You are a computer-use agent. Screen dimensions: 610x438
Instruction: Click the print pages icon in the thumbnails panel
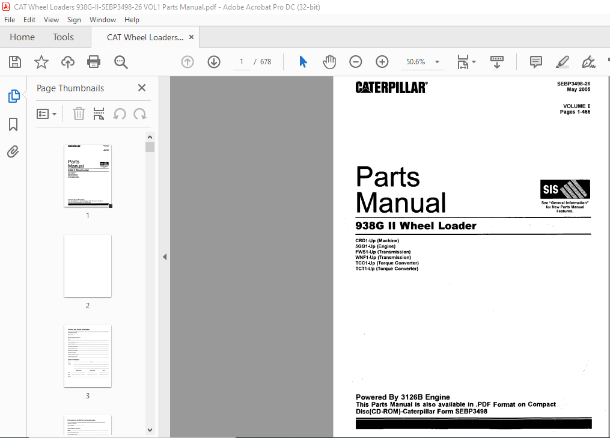pos(99,114)
